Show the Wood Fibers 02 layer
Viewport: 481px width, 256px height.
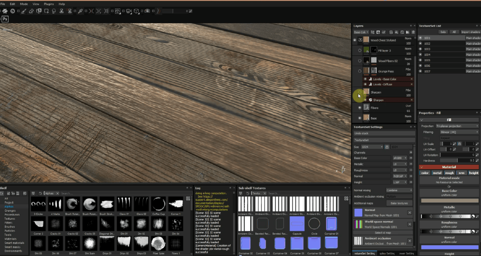point(360,61)
